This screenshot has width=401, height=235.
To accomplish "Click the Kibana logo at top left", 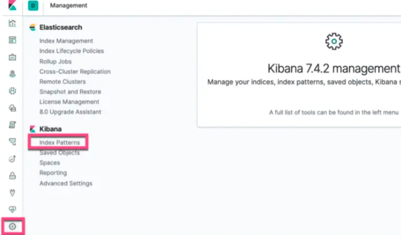I will (x=12, y=6).
